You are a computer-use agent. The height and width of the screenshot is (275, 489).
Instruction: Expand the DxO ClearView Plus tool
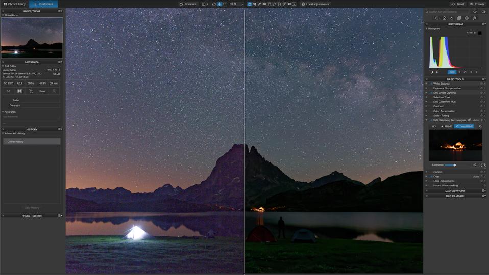[426, 102]
